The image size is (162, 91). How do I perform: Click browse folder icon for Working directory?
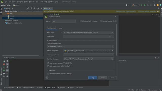(x=112, y=59)
